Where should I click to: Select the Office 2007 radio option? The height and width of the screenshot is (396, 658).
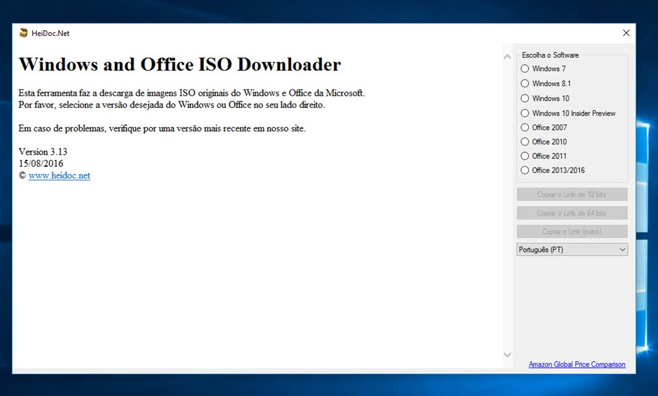click(x=525, y=127)
